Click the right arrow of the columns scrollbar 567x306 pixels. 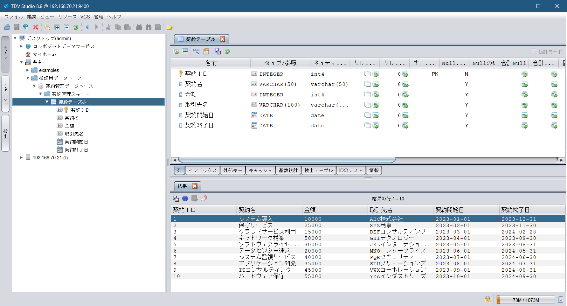(562, 160)
